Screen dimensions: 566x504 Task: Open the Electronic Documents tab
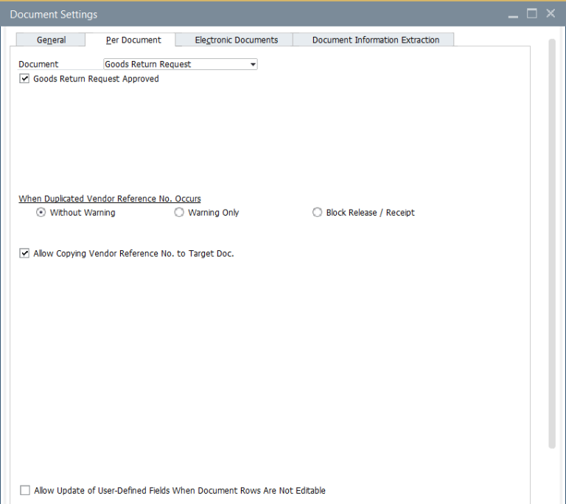pos(236,40)
